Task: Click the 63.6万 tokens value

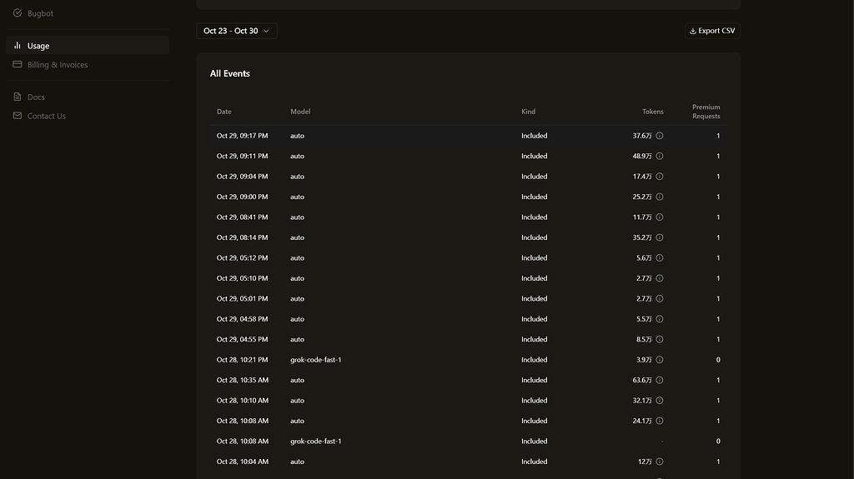Action: (x=641, y=380)
